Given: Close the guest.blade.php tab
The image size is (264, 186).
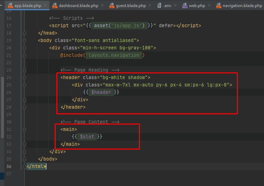Looking at the screenshot, I should coord(150,5).
